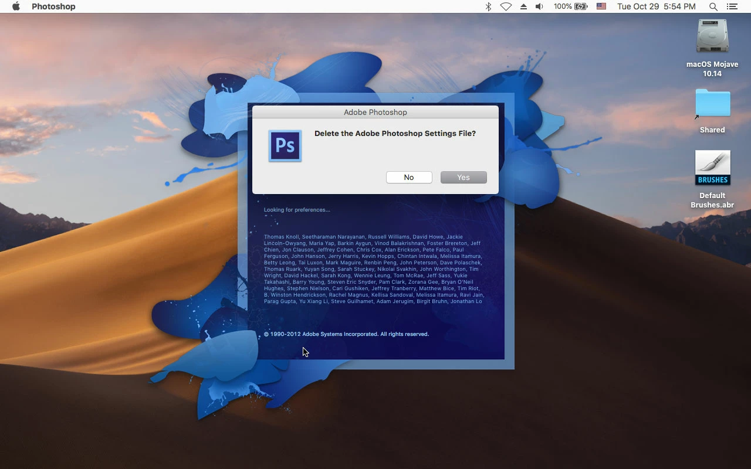Image resolution: width=751 pixels, height=469 pixels.
Task: Open the Apple menu
Action: (16, 6)
